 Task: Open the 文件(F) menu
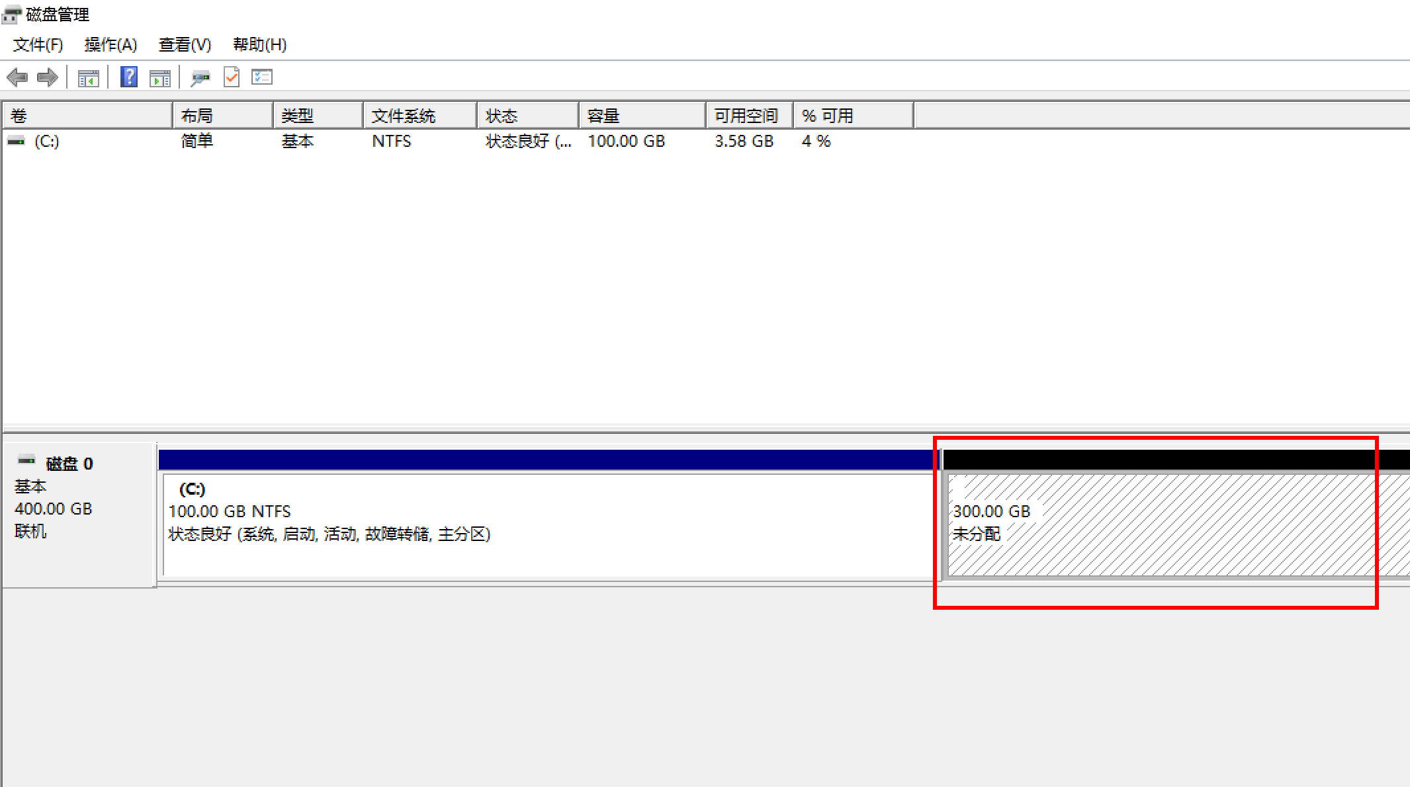[38, 44]
